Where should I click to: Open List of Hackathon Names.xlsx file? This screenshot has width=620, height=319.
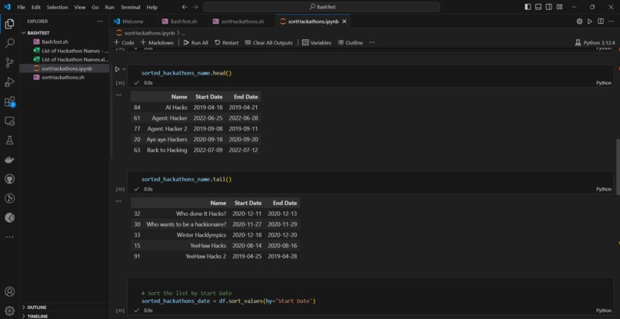tap(64, 59)
